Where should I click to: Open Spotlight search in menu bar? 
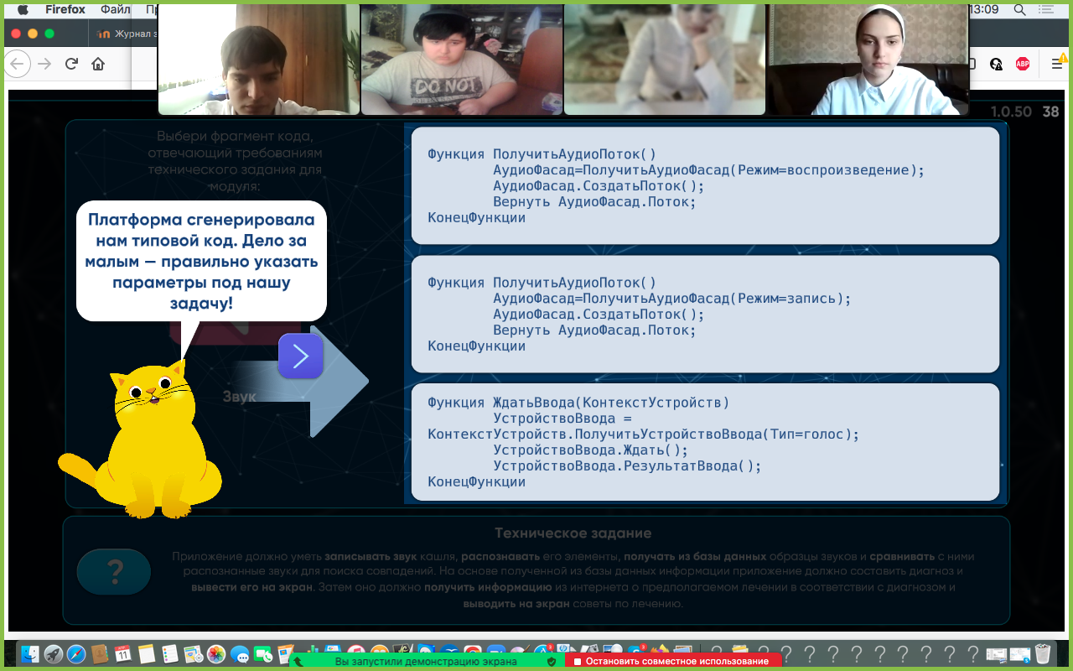coord(1019,10)
